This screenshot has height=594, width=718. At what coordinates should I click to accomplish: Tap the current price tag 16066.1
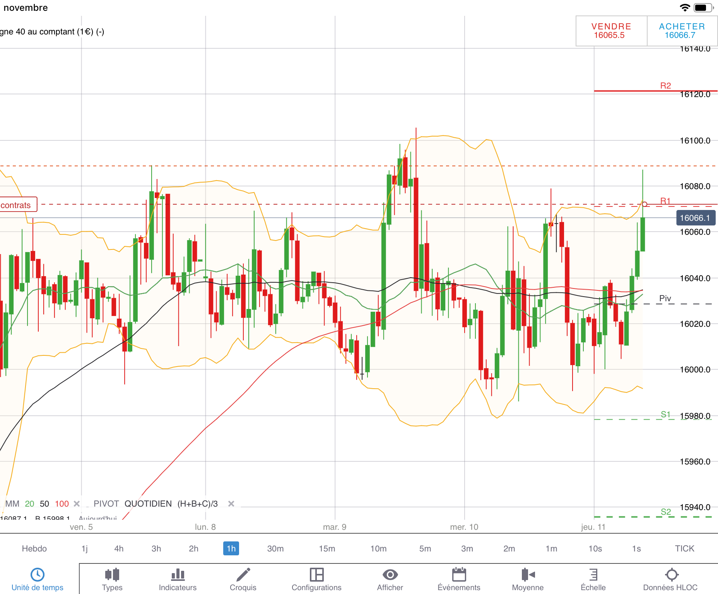(695, 218)
